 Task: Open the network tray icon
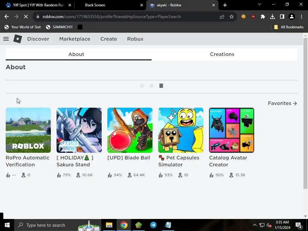[x=262, y=225]
